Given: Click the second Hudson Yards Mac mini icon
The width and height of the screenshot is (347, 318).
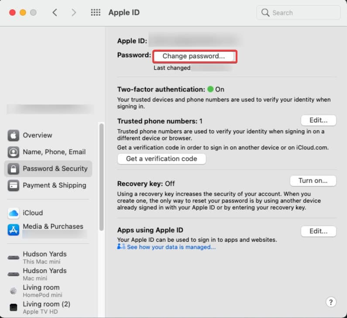Looking at the screenshot, I should 13,274.
